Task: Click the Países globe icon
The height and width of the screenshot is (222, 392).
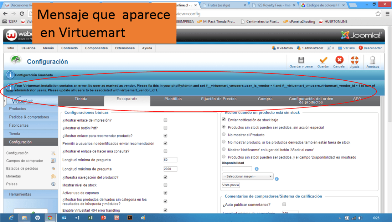Action: click(x=53, y=184)
